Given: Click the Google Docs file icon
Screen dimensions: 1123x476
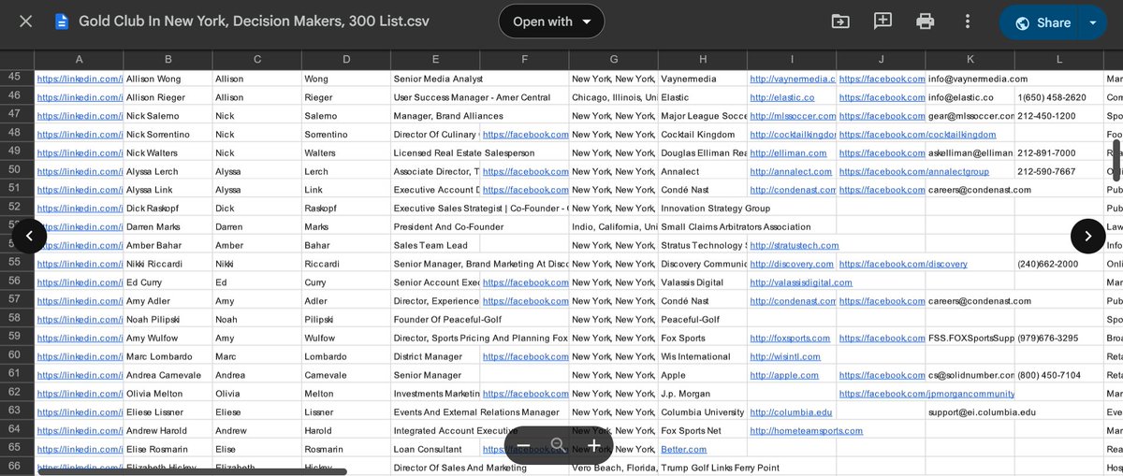Looking at the screenshot, I should point(62,22).
